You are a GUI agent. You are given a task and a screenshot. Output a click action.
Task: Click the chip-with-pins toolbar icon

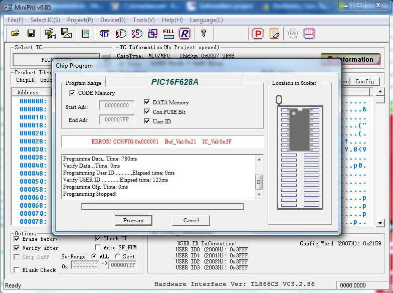click(309, 33)
